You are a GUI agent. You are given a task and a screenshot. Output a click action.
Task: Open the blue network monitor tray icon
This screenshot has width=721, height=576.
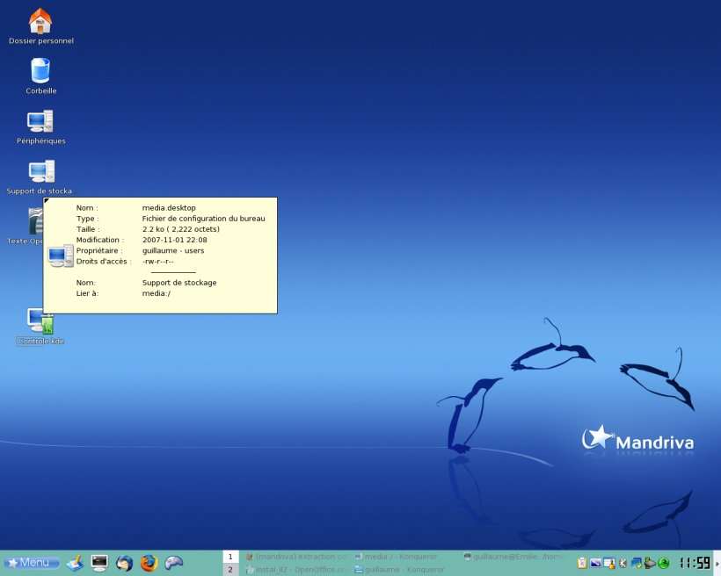click(637, 563)
